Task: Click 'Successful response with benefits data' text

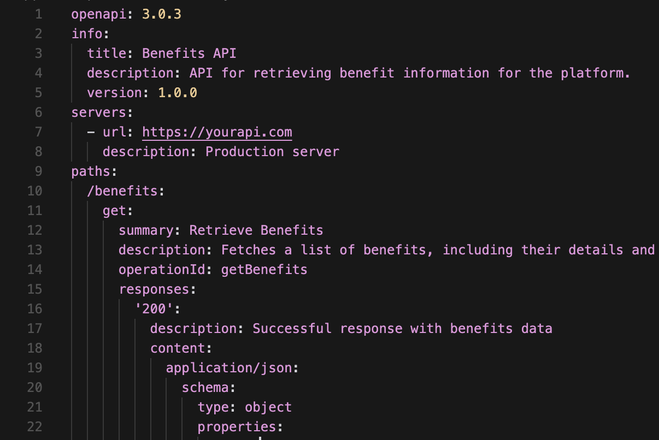Action: pos(402,329)
